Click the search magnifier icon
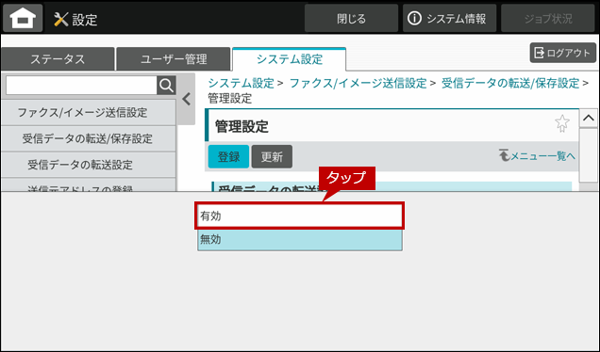The image size is (600, 352). 166,86
